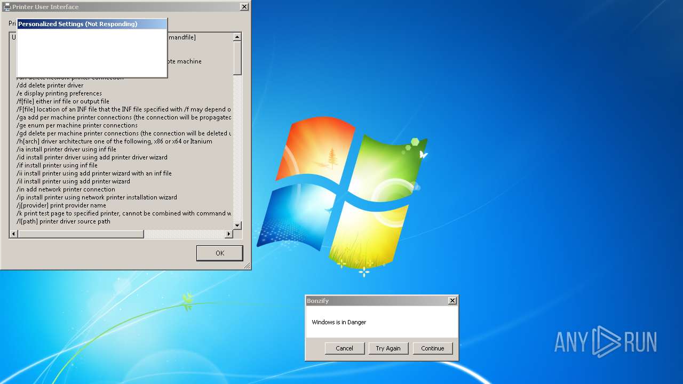Viewport: 683px width, 384px height.
Task: Click Continue in the Bonzify dialog
Action: (432, 348)
